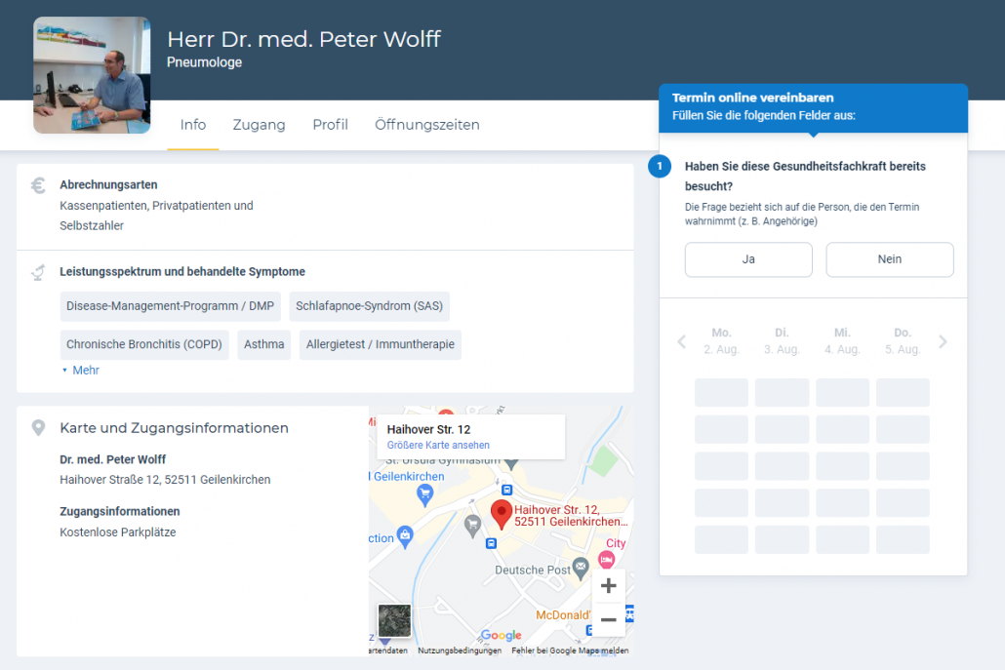The image size is (1005, 670).
Task: Click the Allergietest / Immuntherapie tag
Action: [381, 344]
